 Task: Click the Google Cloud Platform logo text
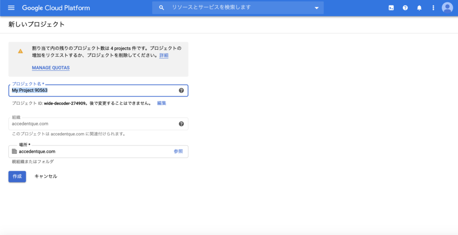tap(56, 8)
